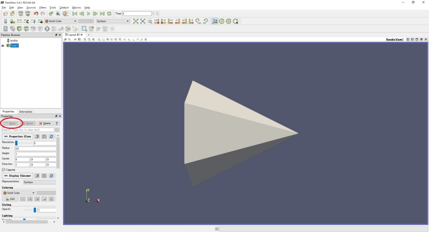Undo the last action with red arrow

click(x=36, y=14)
